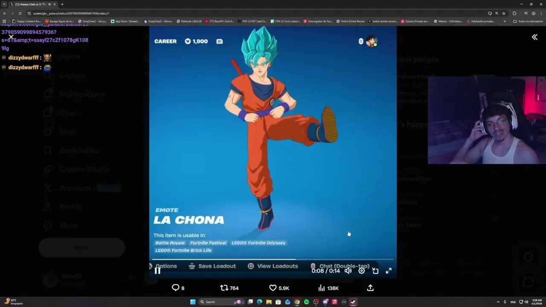This screenshot has height=307, width=546.
Task: Open video settings gear icon
Action: point(362,271)
